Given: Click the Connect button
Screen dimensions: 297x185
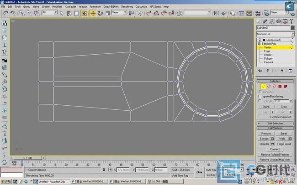Looking at the screenshot, I should pos(275,149).
